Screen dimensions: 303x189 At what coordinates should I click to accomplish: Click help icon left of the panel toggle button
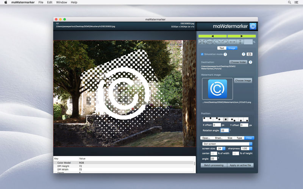pos(244,54)
